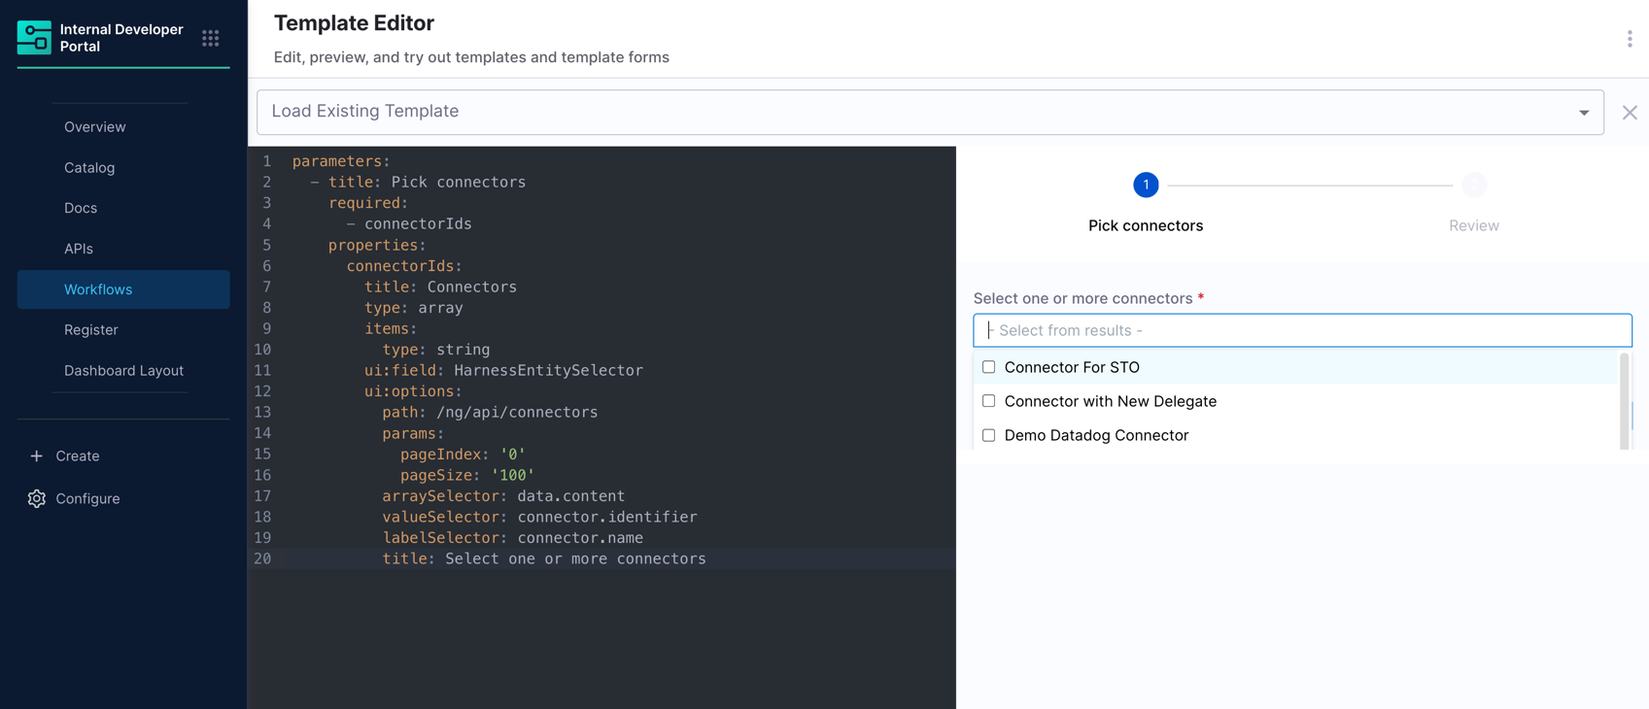Check the Connector For STO checkbox
Image resolution: width=1649 pixels, height=709 pixels.
click(x=988, y=367)
